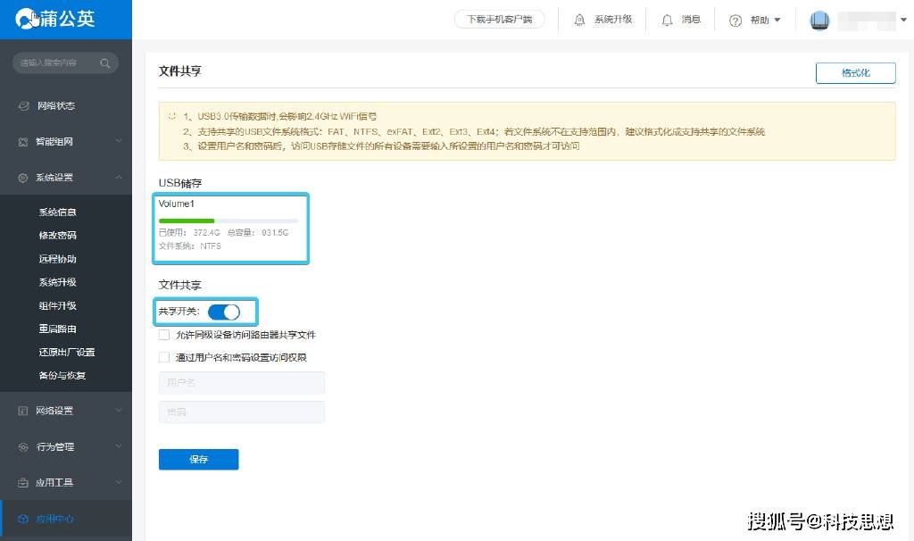This screenshot has height=541, width=914.
Task: Open 备份与恢复 submenu item
Action: (62, 376)
